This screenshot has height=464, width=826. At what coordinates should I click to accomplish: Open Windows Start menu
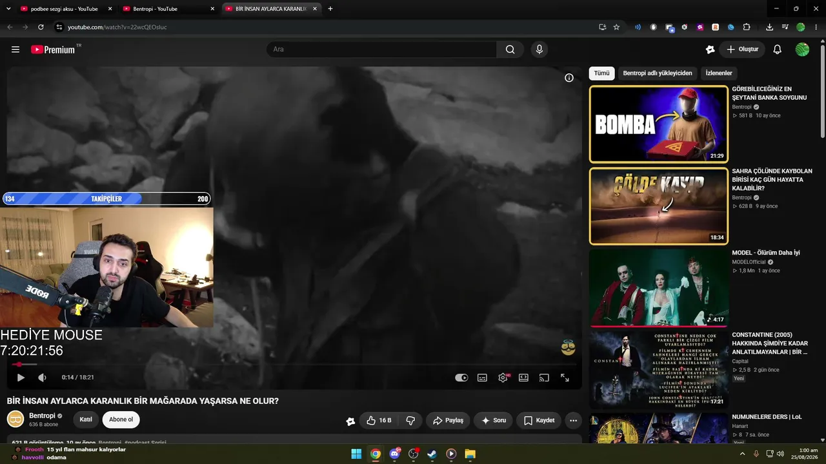356,454
